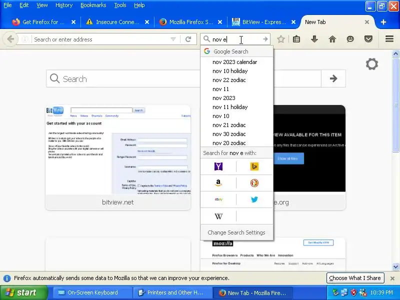Search with Wikipedia engine icon
The width and height of the screenshot is (400, 300).
pos(218,216)
